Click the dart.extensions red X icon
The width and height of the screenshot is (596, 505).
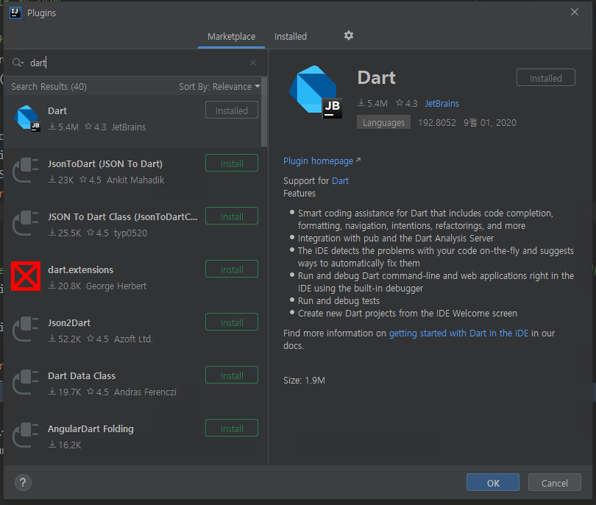tap(26, 276)
